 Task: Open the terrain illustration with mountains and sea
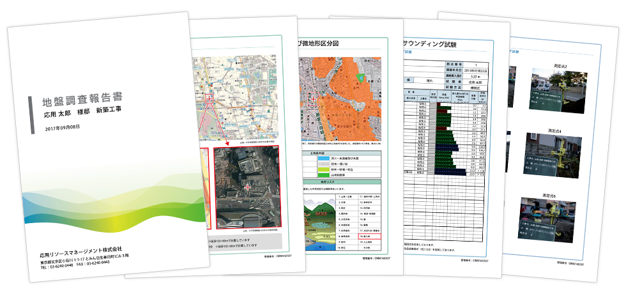pos(319,222)
